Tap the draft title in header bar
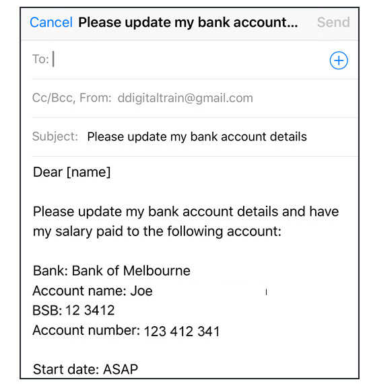 (x=188, y=22)
